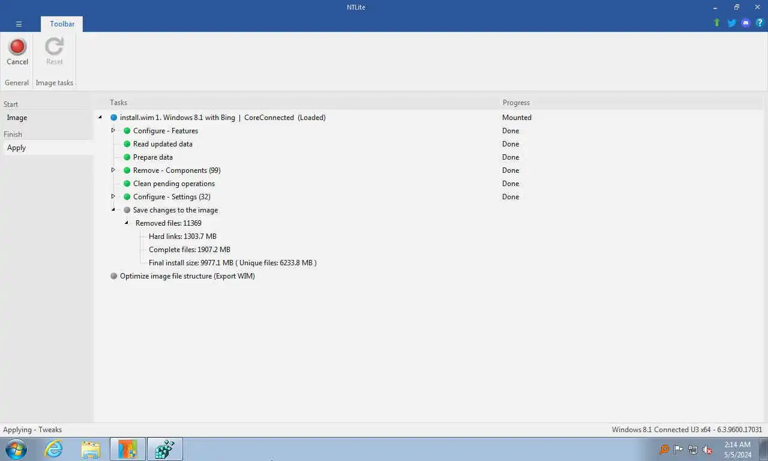Screen dimensions: 768x461
Task: Collapse the Removed files: 11369 node
Action: (x=127, y=223)
